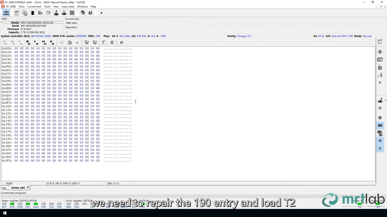This screenshot has height=217, width=387.
Task: Click the RESET icon in the right sidebar
Action: 380,68
